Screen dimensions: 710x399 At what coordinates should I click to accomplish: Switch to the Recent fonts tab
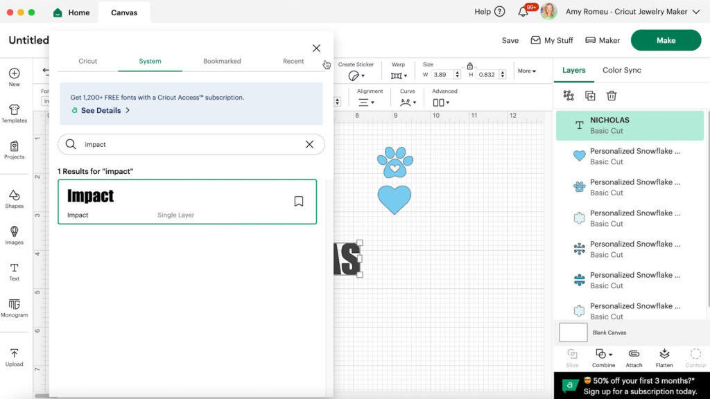point(293,61)
